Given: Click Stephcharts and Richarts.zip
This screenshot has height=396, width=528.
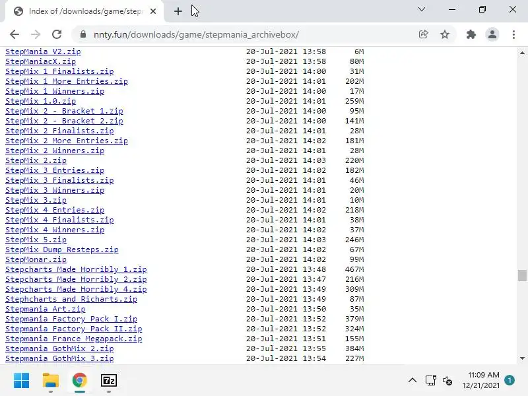Looking at the screenshot, I should [71, 299].
